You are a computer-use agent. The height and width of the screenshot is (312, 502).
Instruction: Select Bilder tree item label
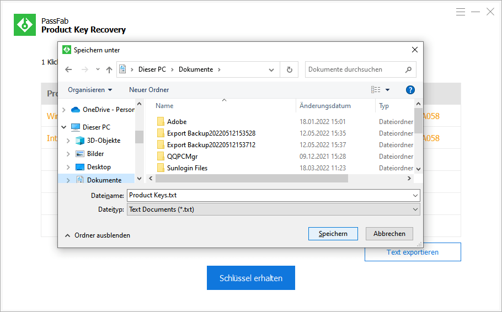[x=95, y=154]
